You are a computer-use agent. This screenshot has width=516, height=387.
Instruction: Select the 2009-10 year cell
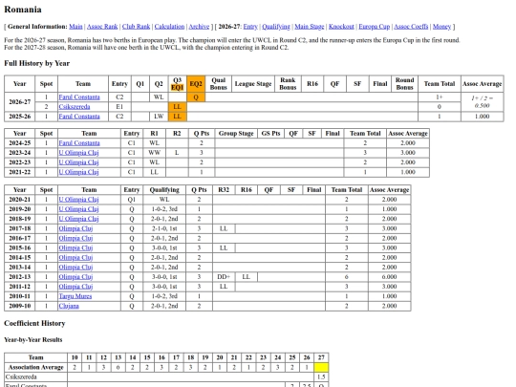[x=20, y=306]
